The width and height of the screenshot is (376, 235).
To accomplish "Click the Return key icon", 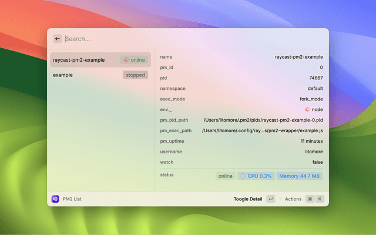I will [270, 199].
